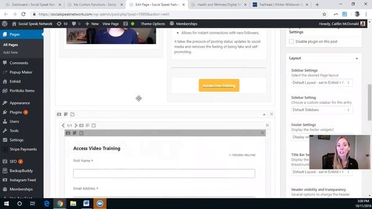Click the browser back arrow
The width and height of the screenshot is (372, 209).
(x=6, y=14)
